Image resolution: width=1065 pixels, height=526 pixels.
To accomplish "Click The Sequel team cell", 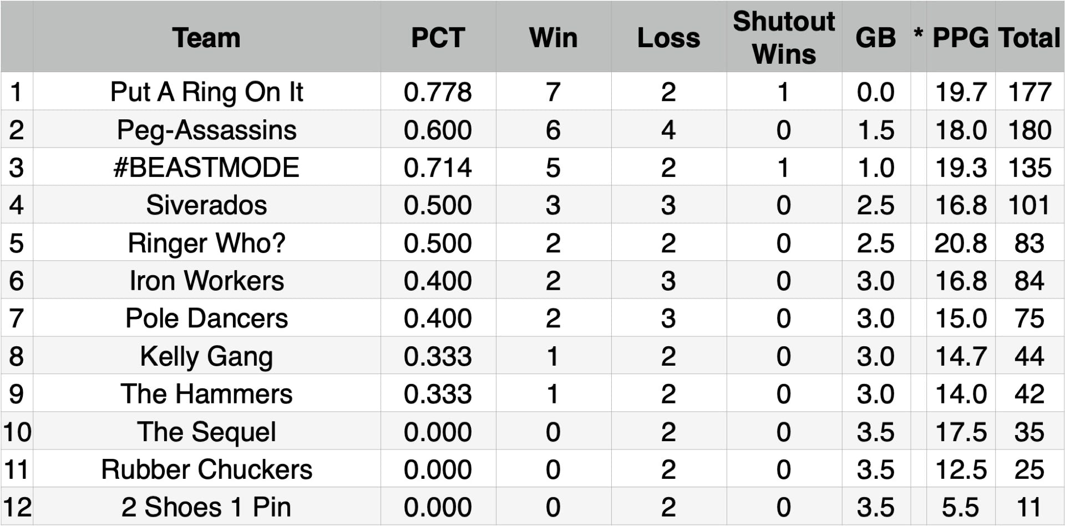I will coord(206,432).
